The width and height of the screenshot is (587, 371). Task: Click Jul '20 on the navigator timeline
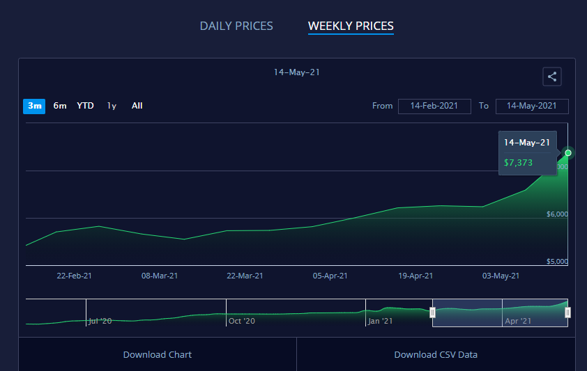click(100, 321)
